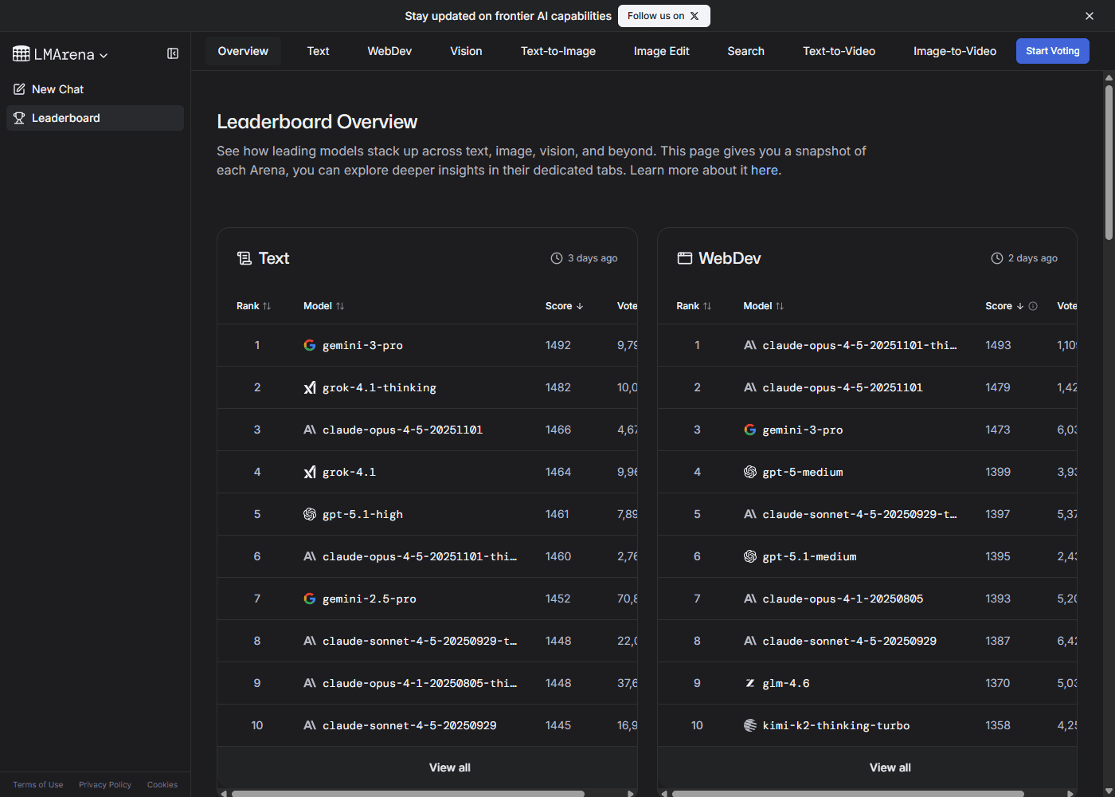
Task: Click the Start Voting button
Action: (1052, 51)
